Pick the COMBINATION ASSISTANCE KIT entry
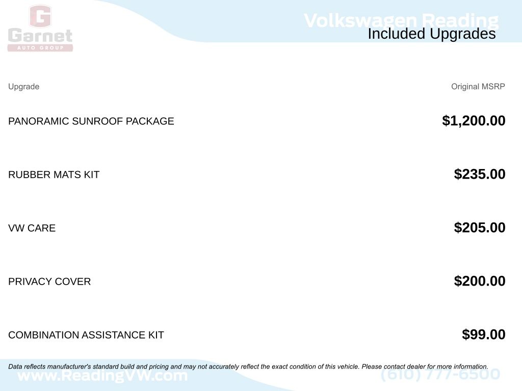The height and width of the screenshot is (391, 522). click(86, 335)
